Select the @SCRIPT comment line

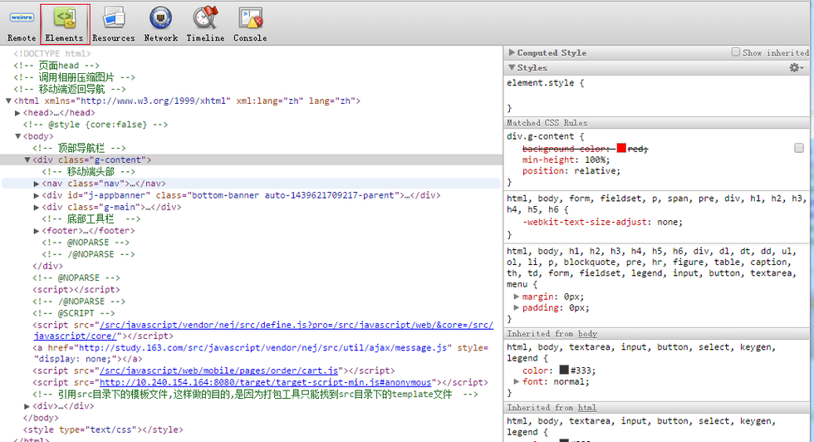(74, 313)
